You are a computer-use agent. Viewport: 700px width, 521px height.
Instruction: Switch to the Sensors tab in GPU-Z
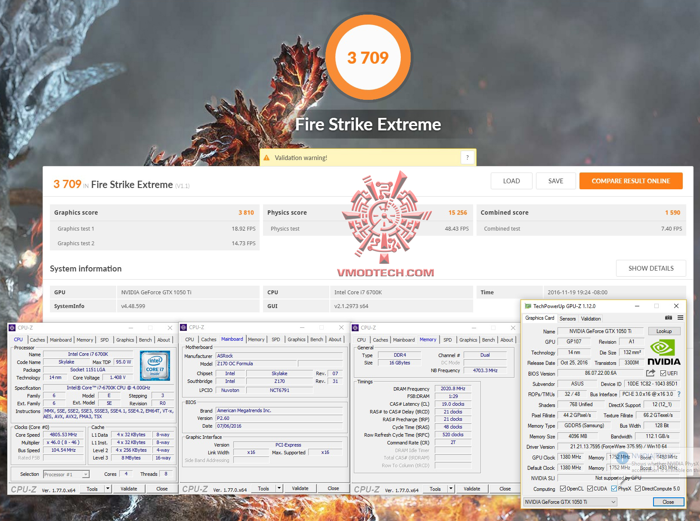point(567,319)
